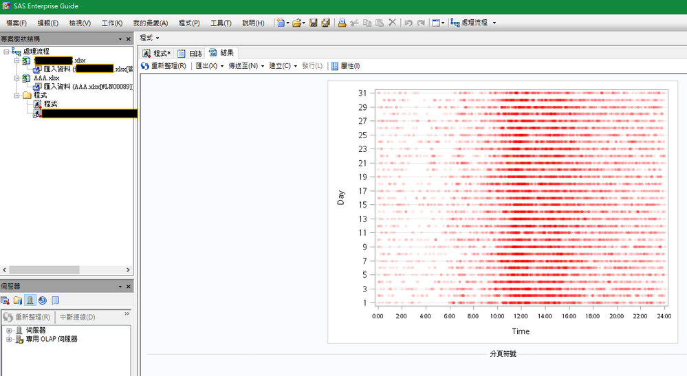Click 重新整理(R) in the results toolbar
Screen dimensions: 687x376
(x=164, y=66)
